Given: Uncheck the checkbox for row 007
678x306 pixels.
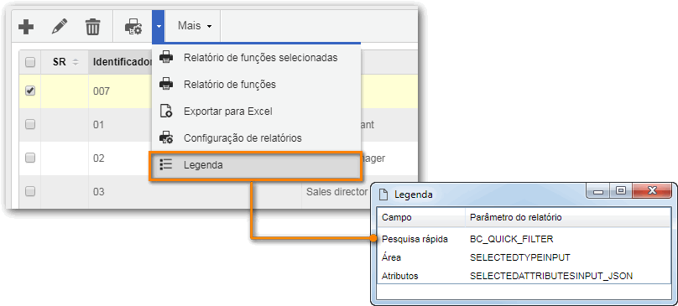Looking at the screenshot, I should pyautogui.click(x=30, y=91).
